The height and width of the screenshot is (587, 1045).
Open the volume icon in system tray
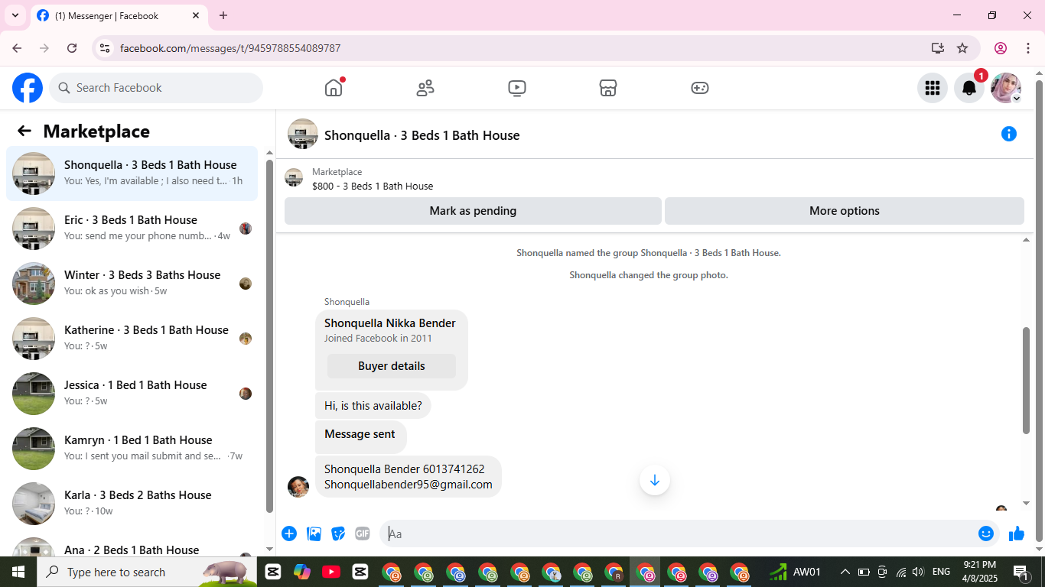917,572
